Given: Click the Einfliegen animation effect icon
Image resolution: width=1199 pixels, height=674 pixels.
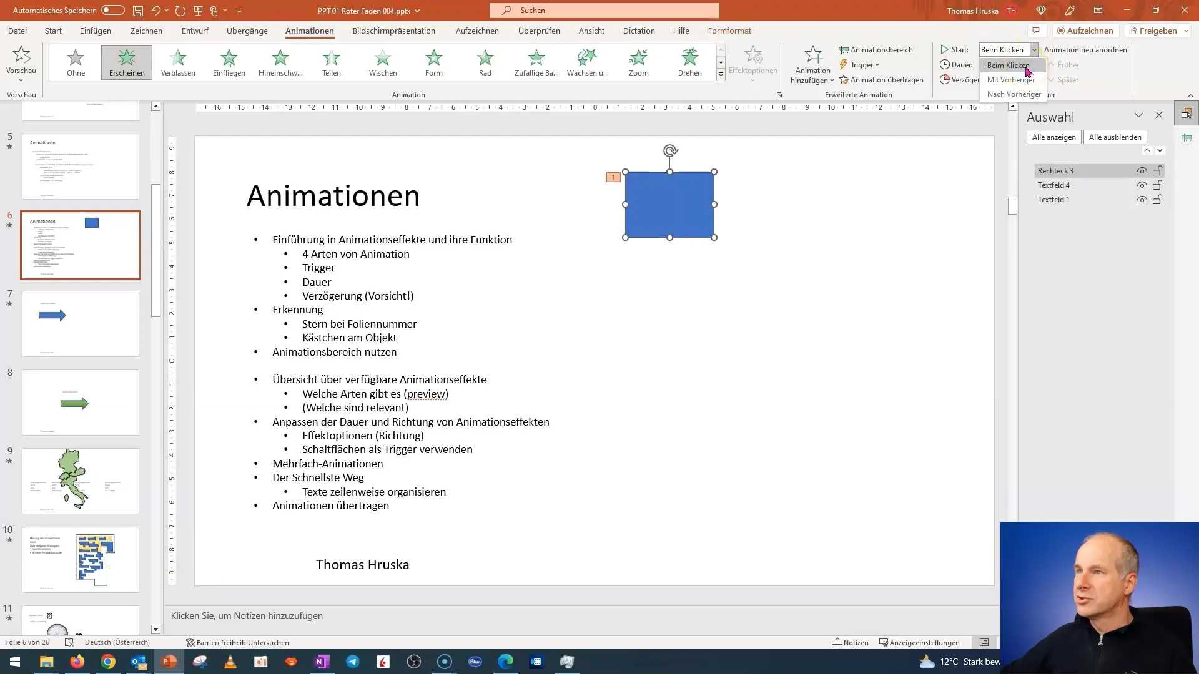Looking at the screenshot, I should coord(229,62).
